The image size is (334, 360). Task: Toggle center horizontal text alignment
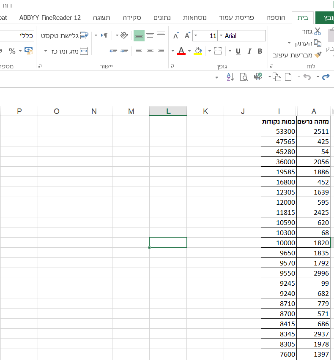[x=150, y=51]
